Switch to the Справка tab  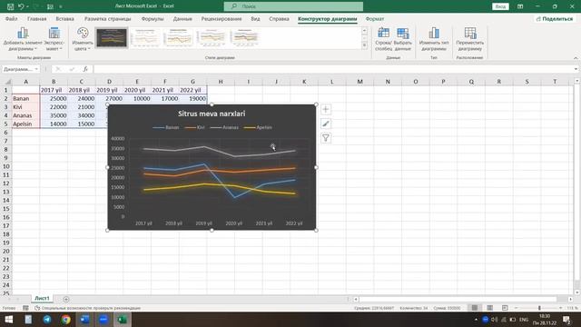[x=279, y=19]
